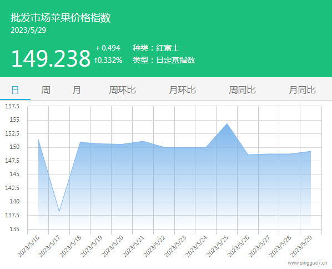Switch to 月环比 tab

pyautogui.click(x=182, y=90)
